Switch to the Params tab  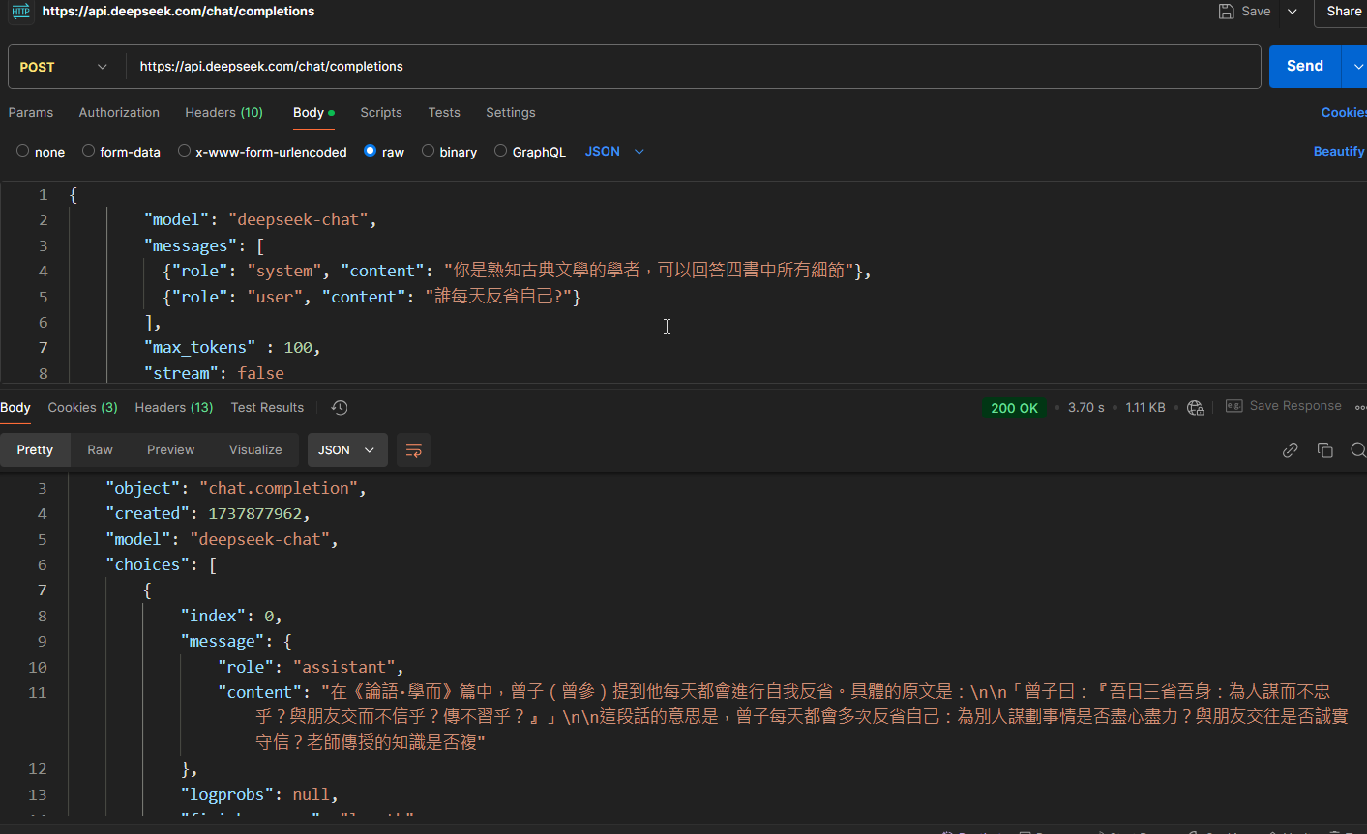31,113
